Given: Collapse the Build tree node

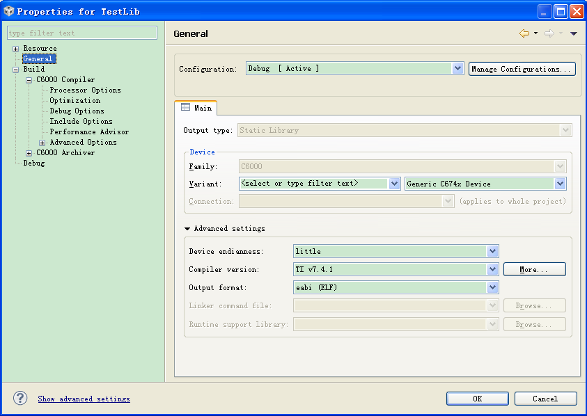Looking at the screenshot, I should (x=15, y=70).
